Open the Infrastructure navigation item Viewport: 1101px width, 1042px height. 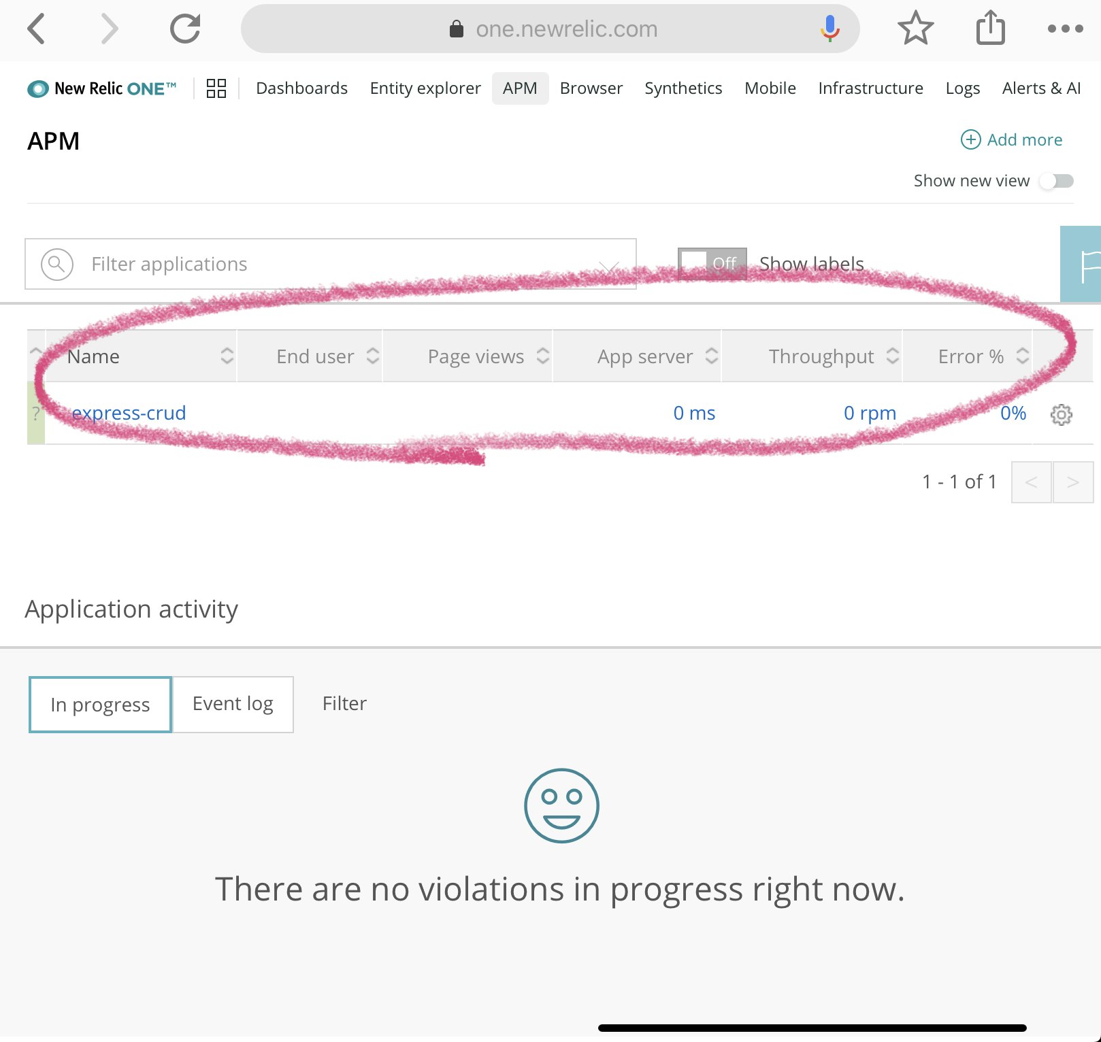pyautogui.click(x=870, y=88)
